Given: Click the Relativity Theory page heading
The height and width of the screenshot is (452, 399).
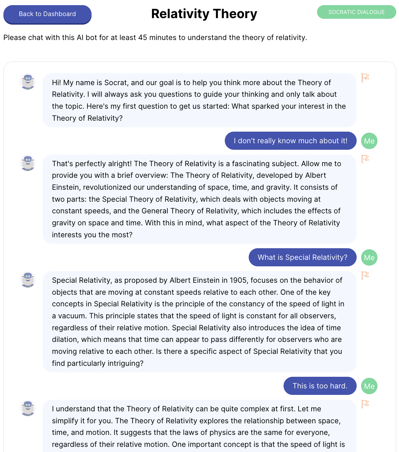Looking at the screenshot, I should (204, 14).
